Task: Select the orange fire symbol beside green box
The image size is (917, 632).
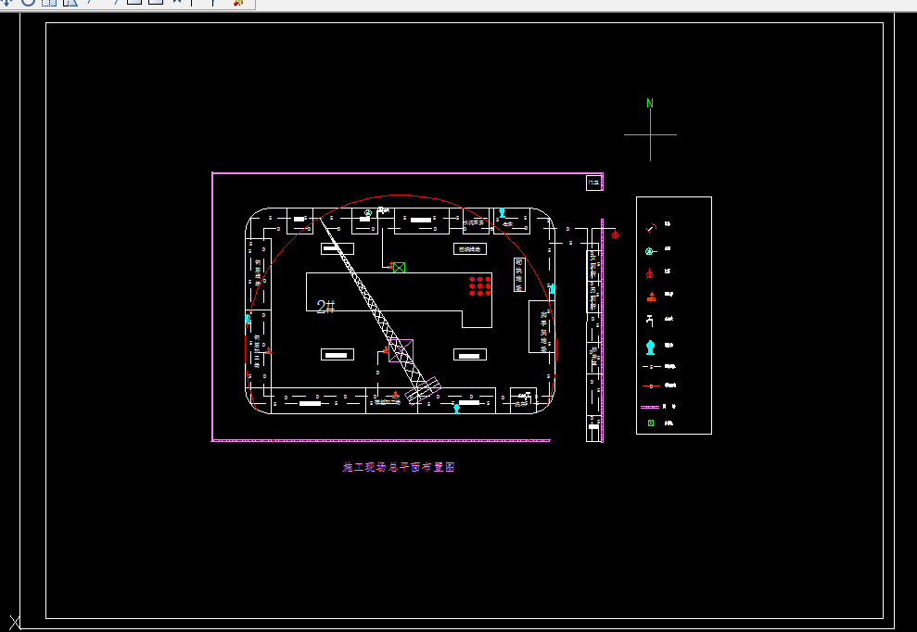Action: click(390, 265)
